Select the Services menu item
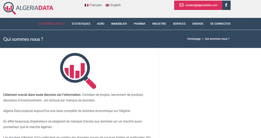This screenshot has height=138, width=261. (179, 24)
